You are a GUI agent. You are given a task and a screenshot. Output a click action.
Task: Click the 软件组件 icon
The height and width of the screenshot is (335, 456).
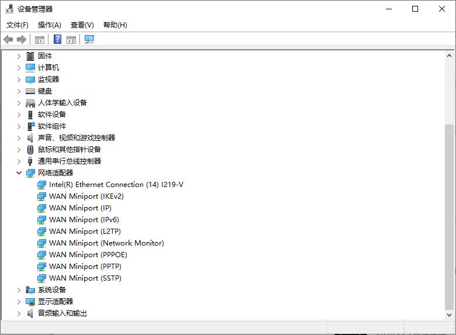tap(31, 126)
